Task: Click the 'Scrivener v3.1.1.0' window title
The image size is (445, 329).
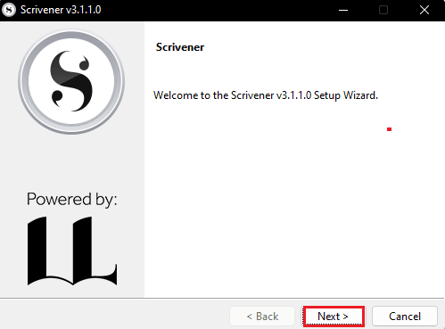Action: click(x=61, y=10)
